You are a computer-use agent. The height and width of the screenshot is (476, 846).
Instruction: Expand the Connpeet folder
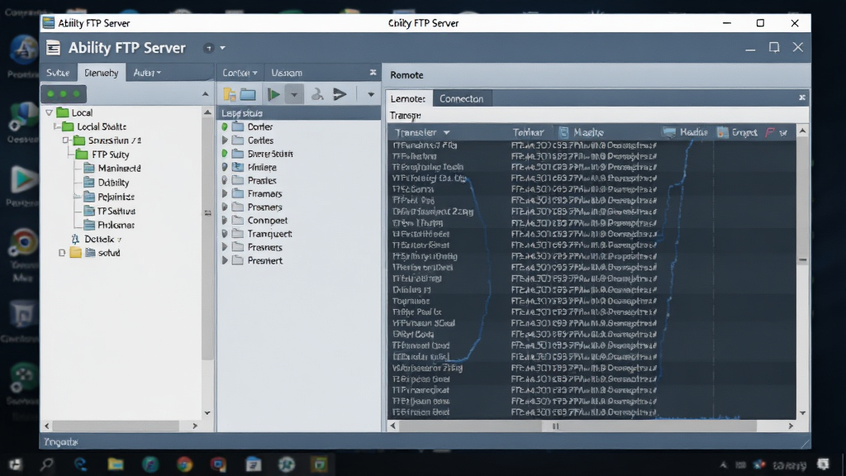tap(225, 220)
